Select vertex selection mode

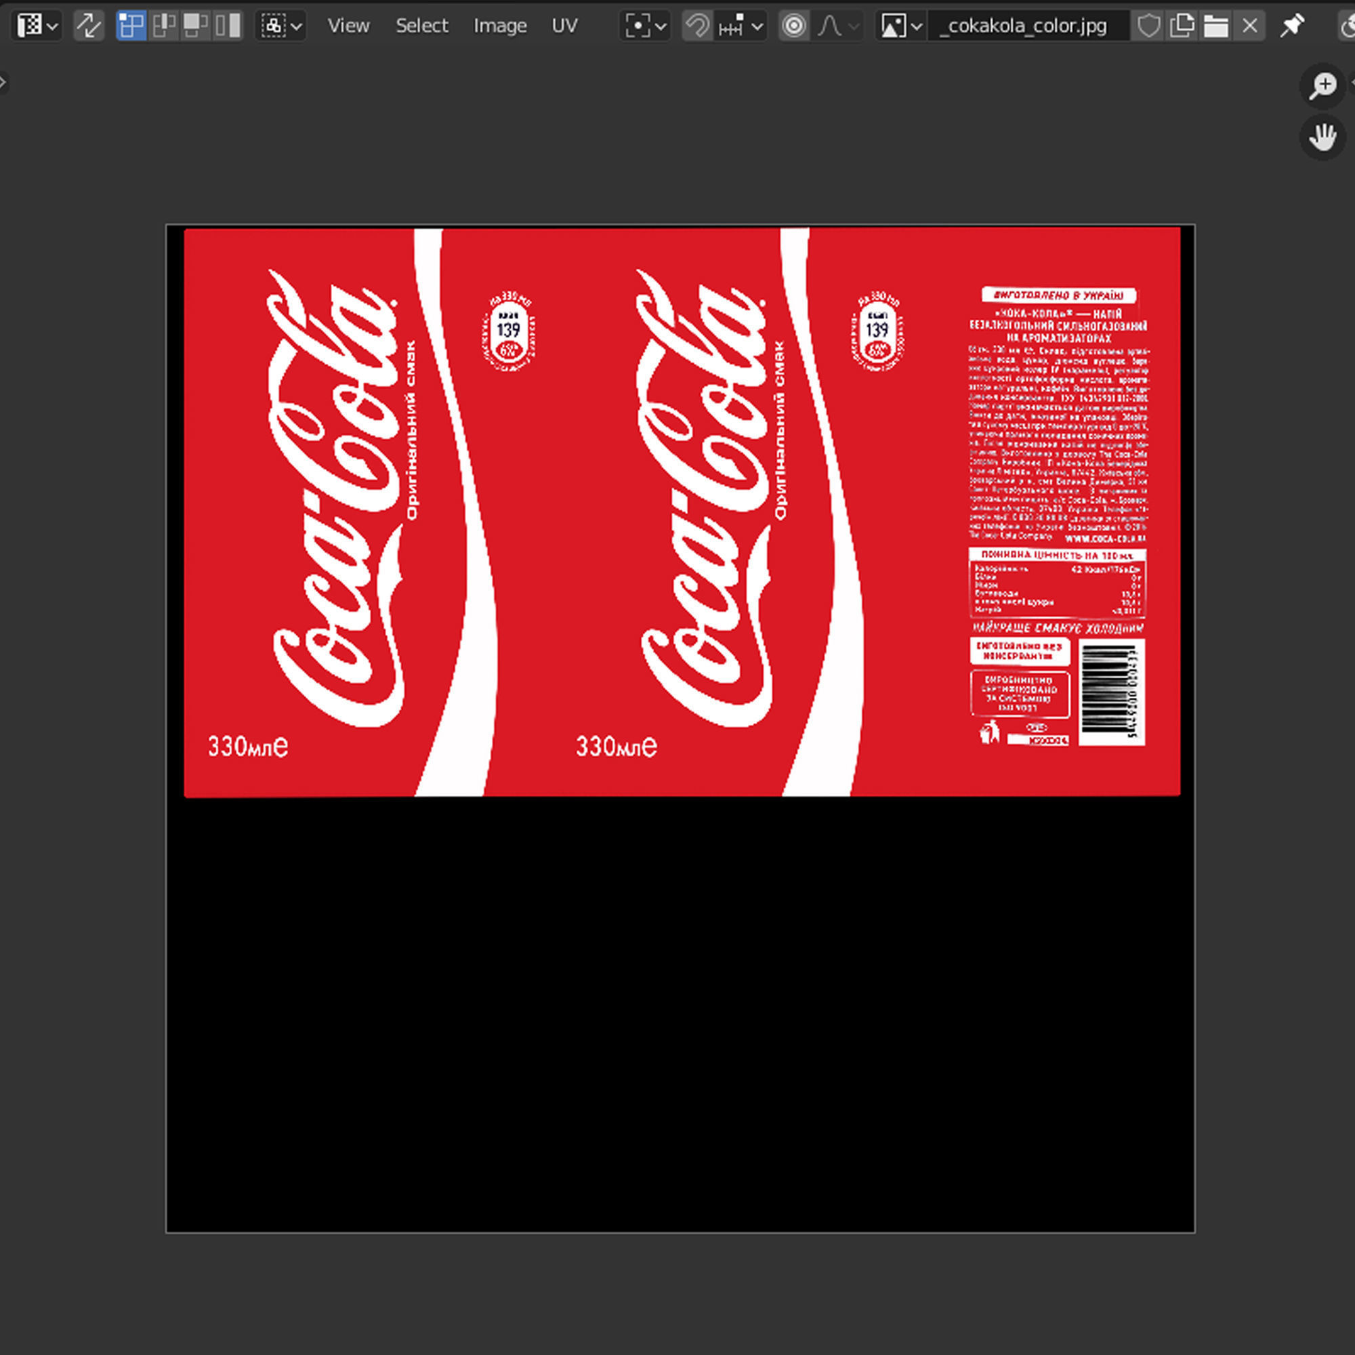(x=131, y=26)
